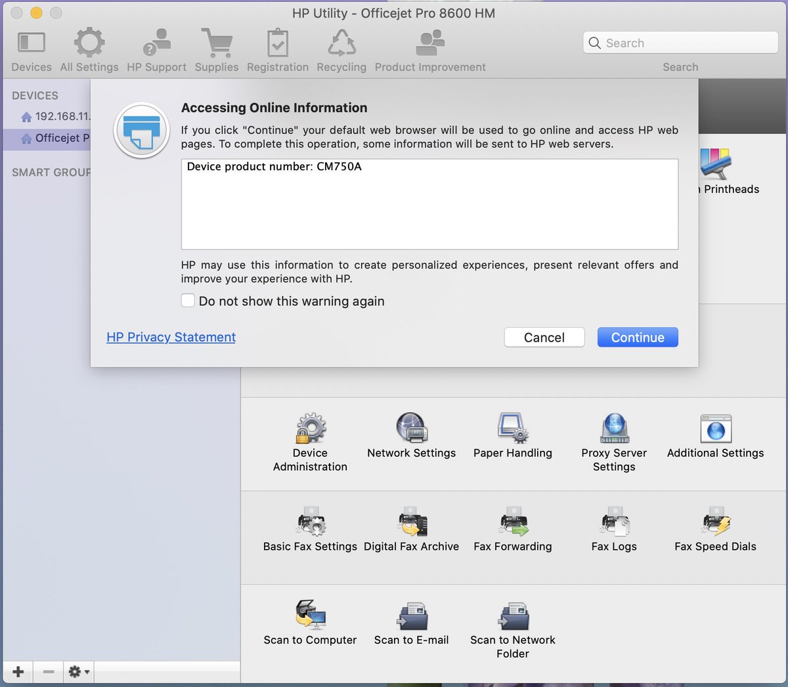This screenshot has width=788, height=687.
Task: Click the DEVICES sidebar heading
Action: point(35,95)
